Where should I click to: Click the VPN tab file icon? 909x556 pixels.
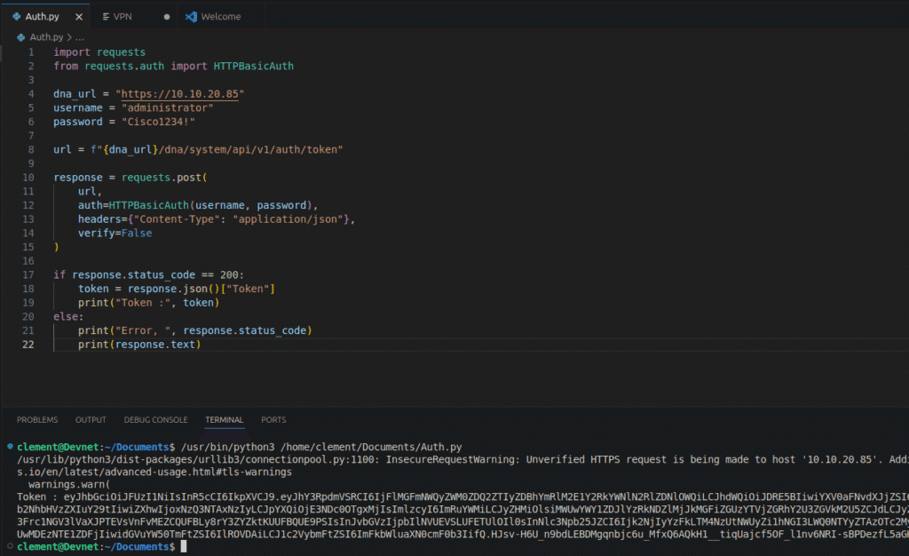click(x=104, y=17)
